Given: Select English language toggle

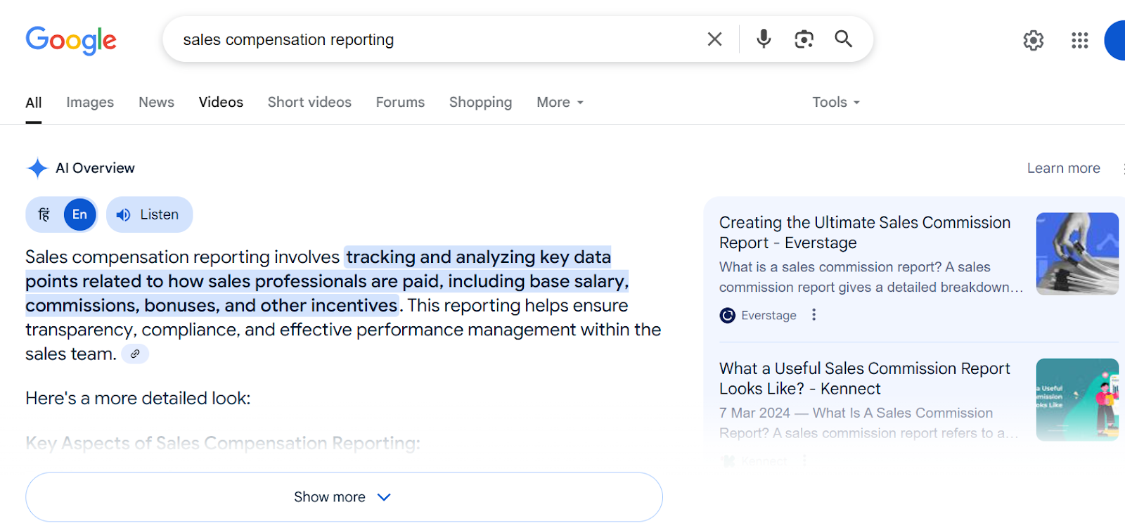Looking at the screenshot, I should (79, 214).
